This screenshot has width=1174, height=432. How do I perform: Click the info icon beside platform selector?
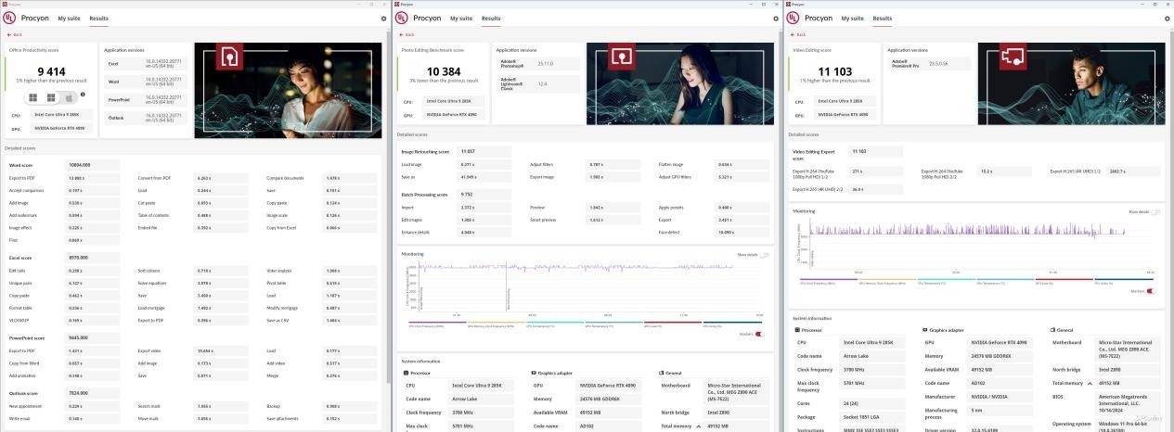point(83,95)
